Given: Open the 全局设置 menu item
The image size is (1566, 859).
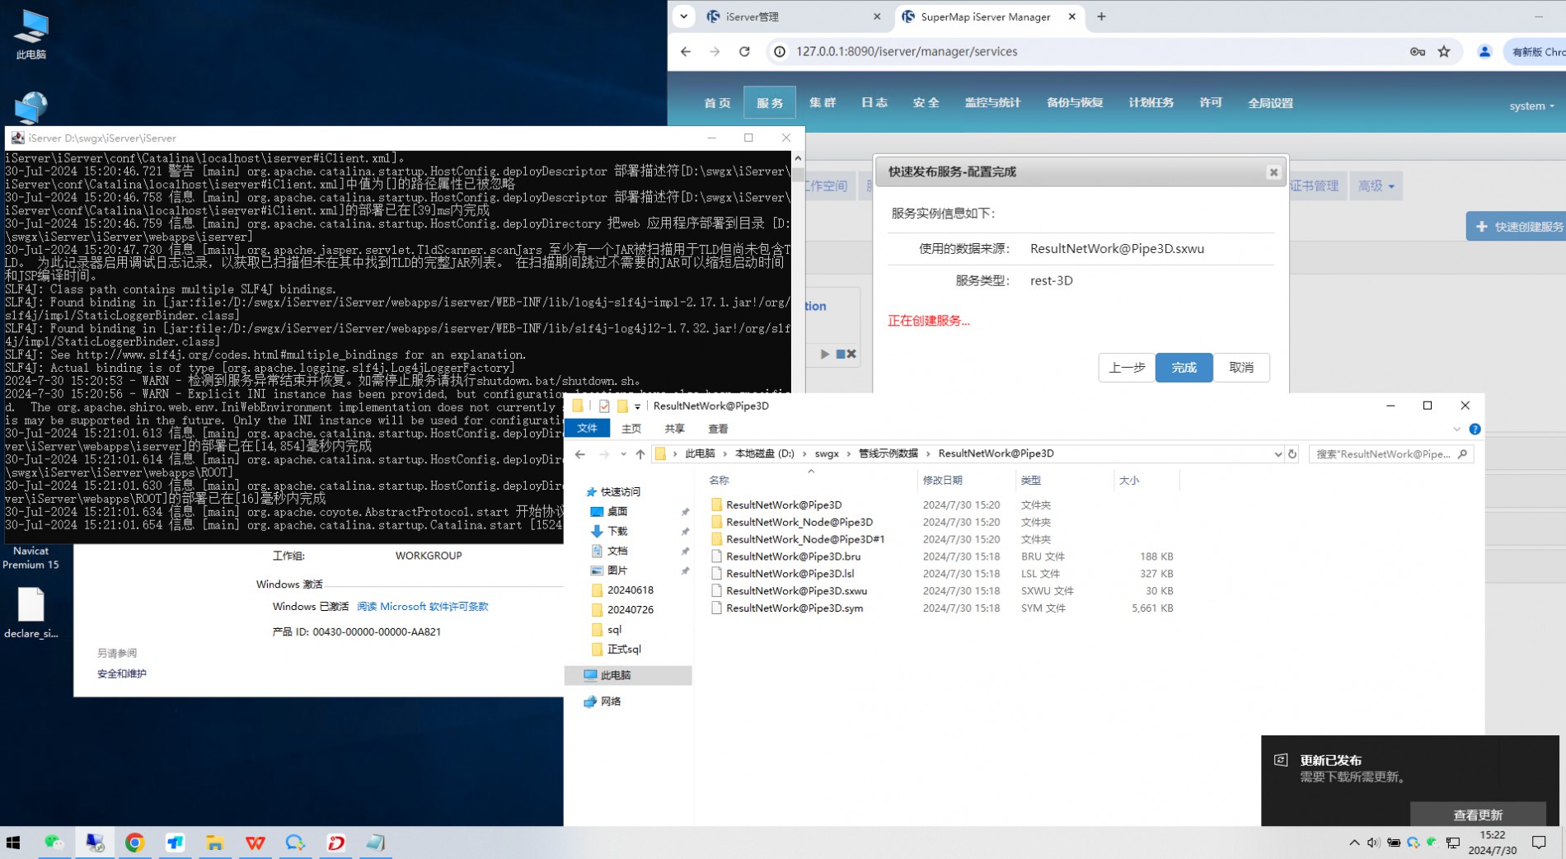Looking at the screenshot, I should point(1270,103).
